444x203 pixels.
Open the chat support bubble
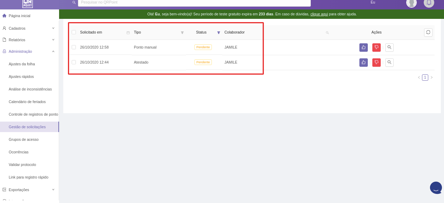436,188
